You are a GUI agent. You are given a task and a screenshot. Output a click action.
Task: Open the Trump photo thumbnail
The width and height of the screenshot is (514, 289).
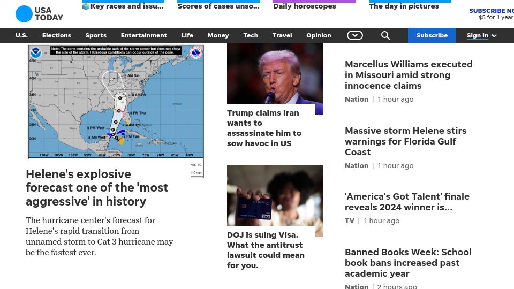[275, 73]
